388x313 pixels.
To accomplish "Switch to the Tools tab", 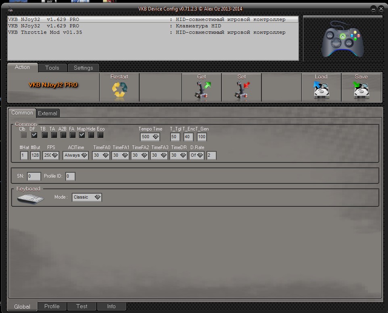I will pyautogui.click(x=52, y=68).
